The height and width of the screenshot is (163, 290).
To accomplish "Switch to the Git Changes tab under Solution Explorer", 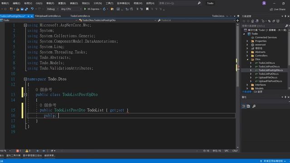I will click(258, 92).
